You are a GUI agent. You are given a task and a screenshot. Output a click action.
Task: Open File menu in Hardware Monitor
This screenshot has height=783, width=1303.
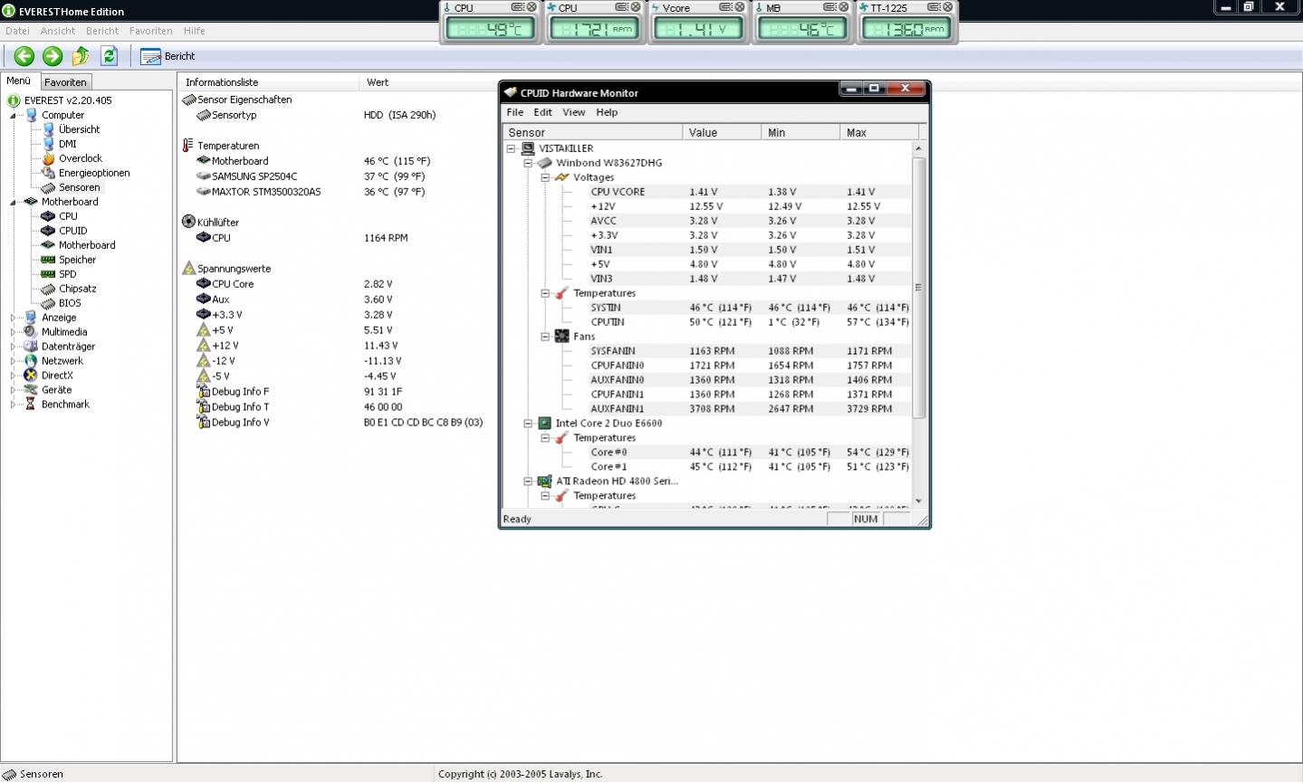click(x=514, y=112)
